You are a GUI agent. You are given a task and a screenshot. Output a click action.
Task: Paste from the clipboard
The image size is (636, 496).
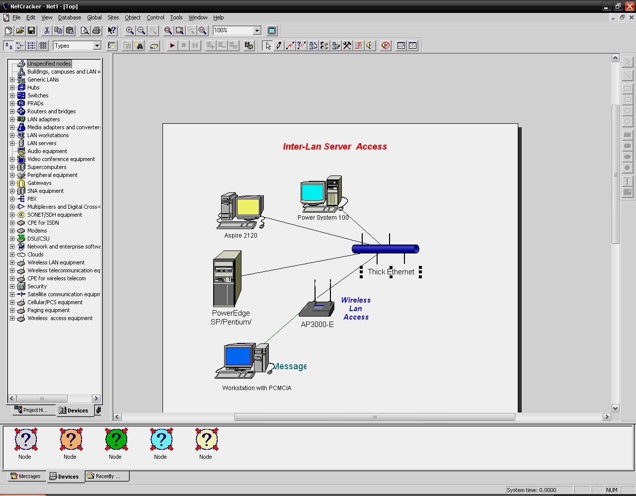[70, 31]
